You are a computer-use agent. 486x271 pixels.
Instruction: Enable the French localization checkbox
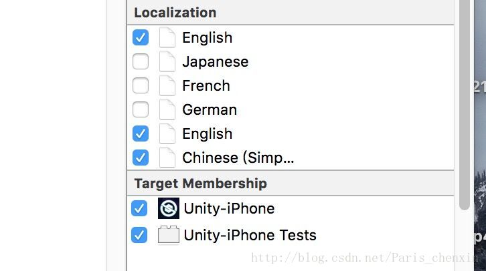(x=141, y=86)
